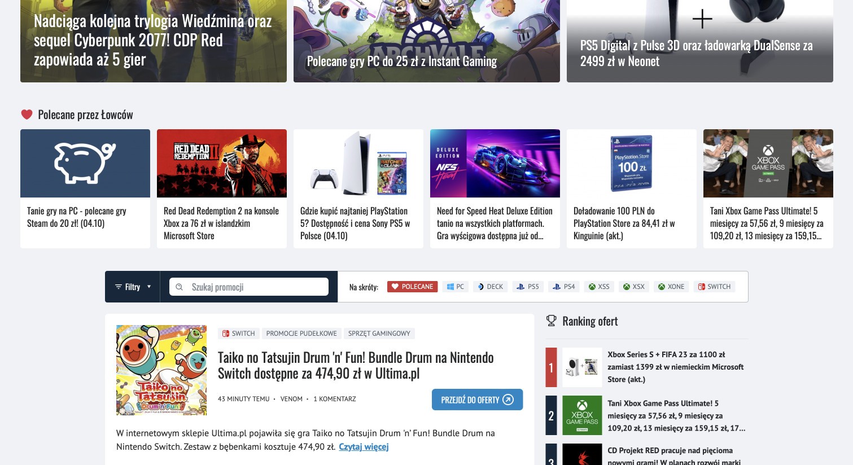Click the heart icon by Polecane przez Łowców
This screenshot has height=465, width=853.
(x=27, y=115)
